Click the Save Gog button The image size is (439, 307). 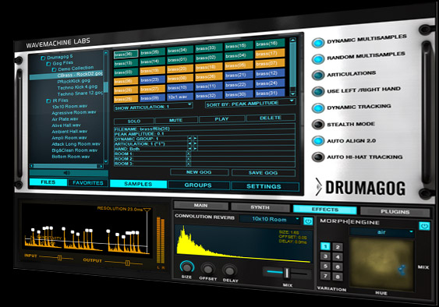(x=264, y=173)
